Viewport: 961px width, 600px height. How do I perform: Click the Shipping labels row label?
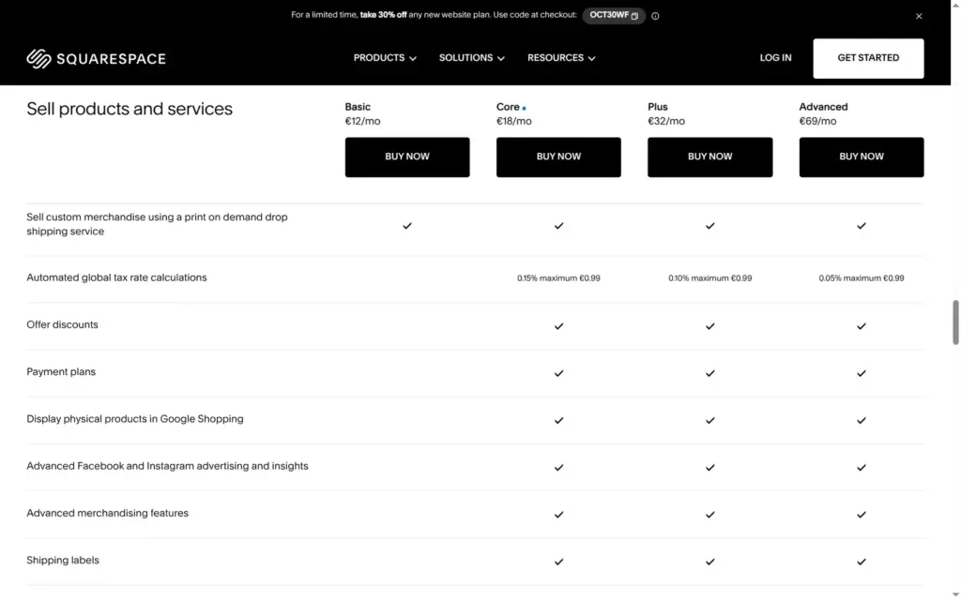click(x=63, y=561)
